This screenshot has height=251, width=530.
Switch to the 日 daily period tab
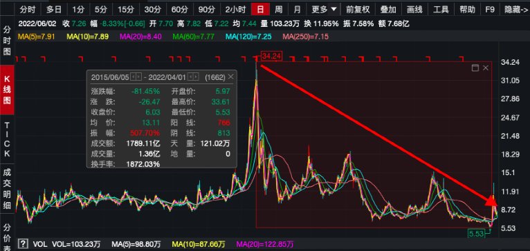tap(260, 9)
